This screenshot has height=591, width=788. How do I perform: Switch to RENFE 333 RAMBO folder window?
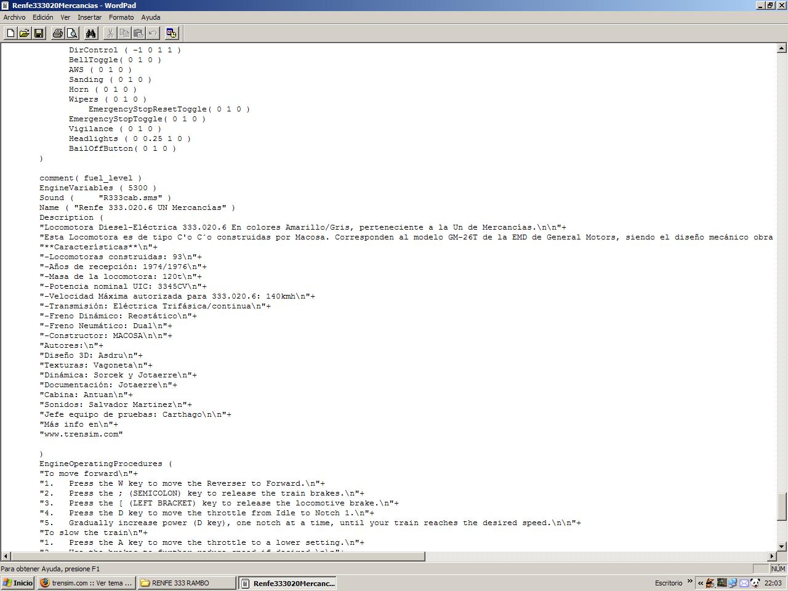[187, 583]
